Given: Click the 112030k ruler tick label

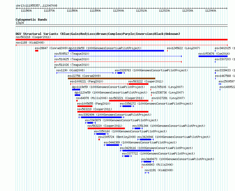Looking at the screenshot, I should click(188, 11).
